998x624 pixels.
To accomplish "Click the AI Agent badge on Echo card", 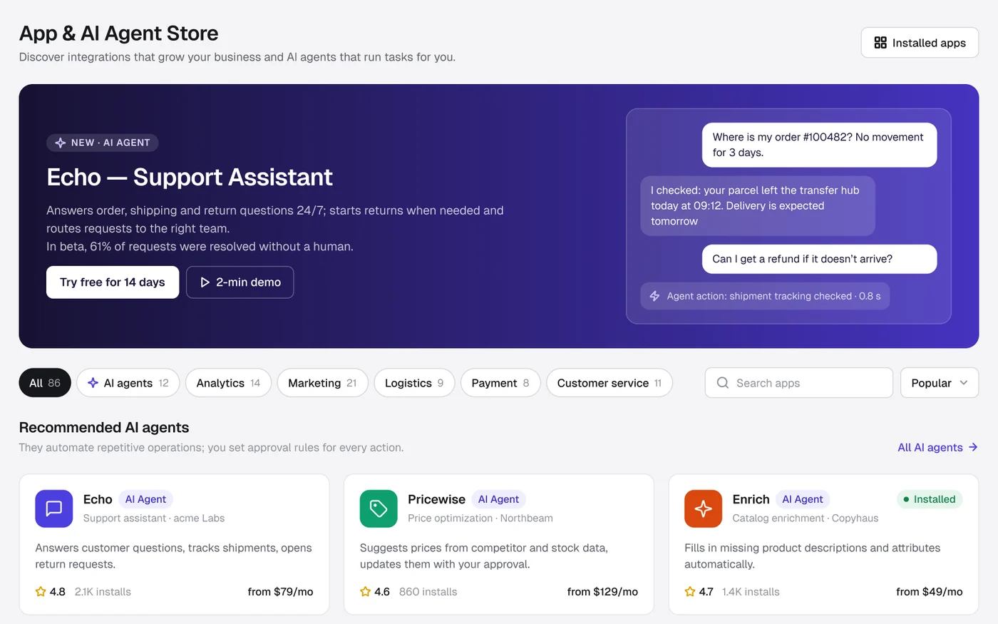I will click(145, 499).
